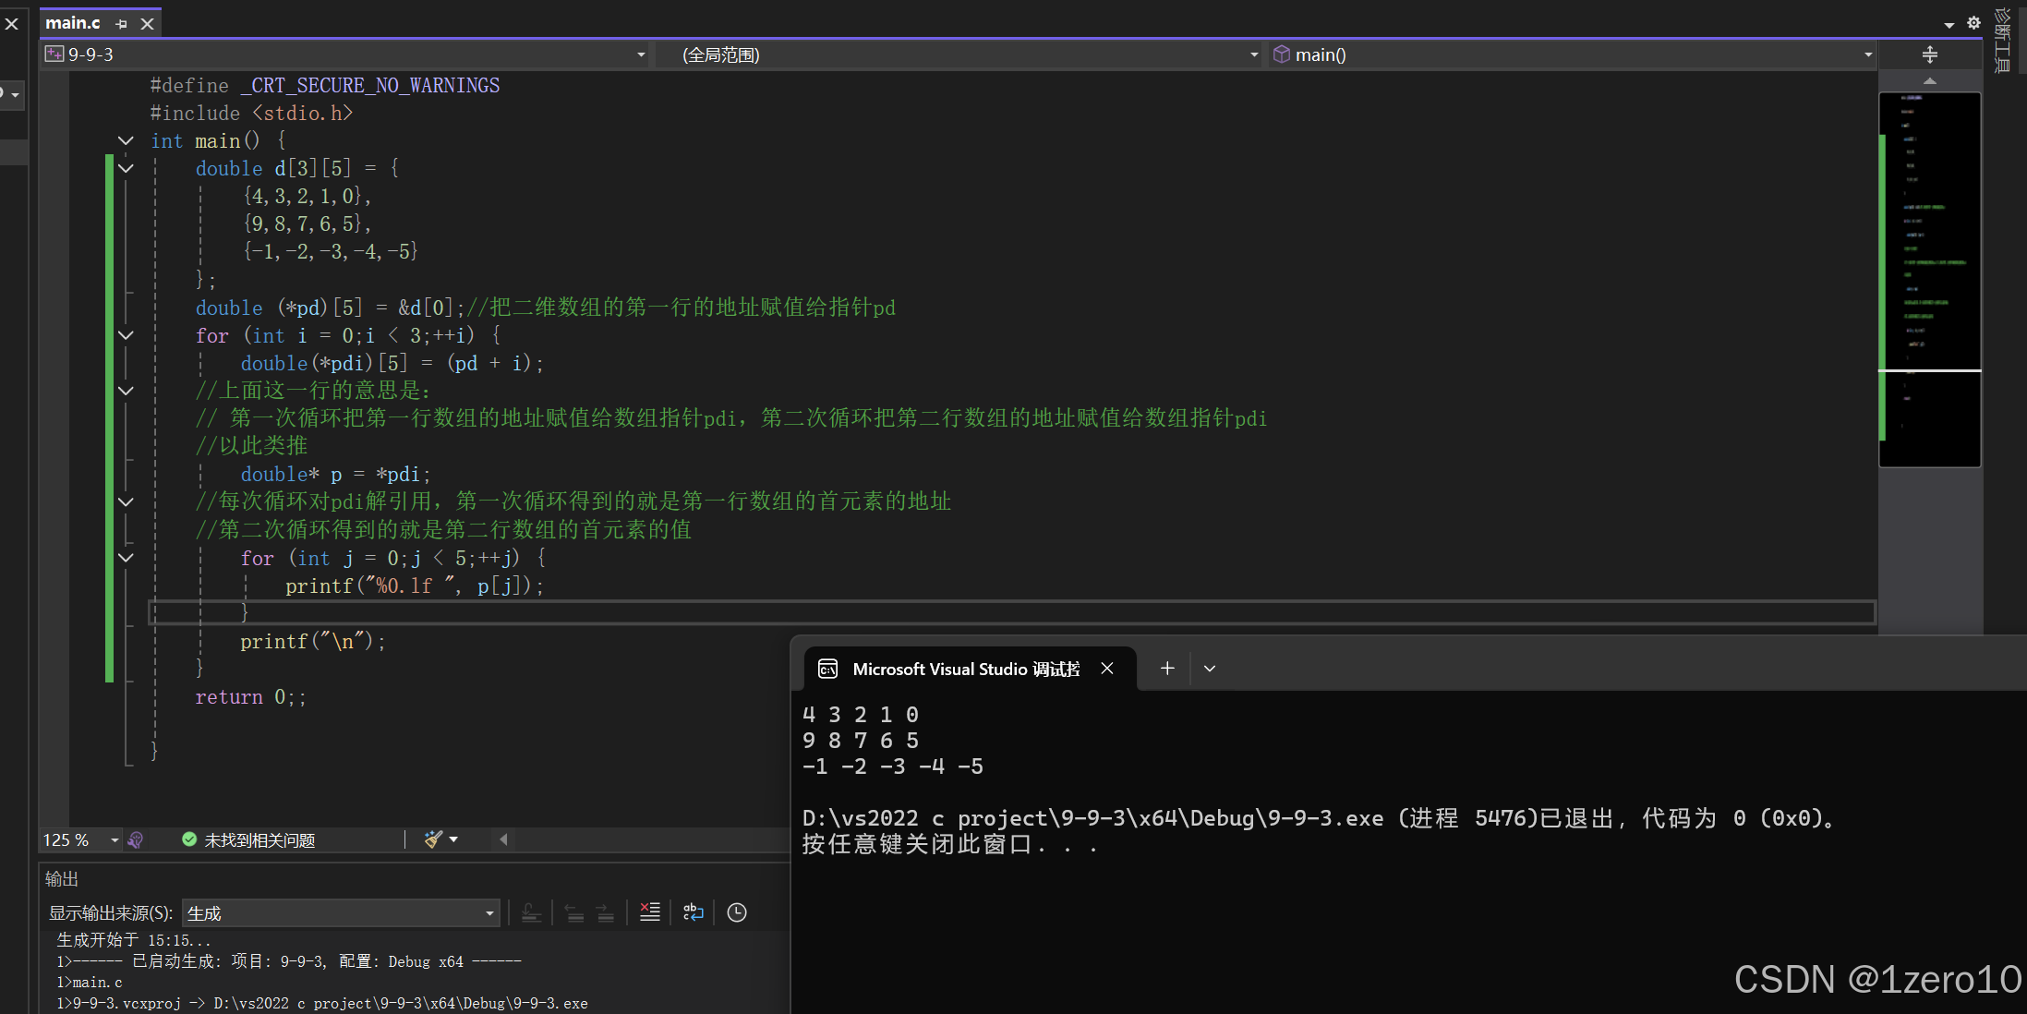
Task: Click the code cleanup broom icon
Action: (x=432, y=839)
